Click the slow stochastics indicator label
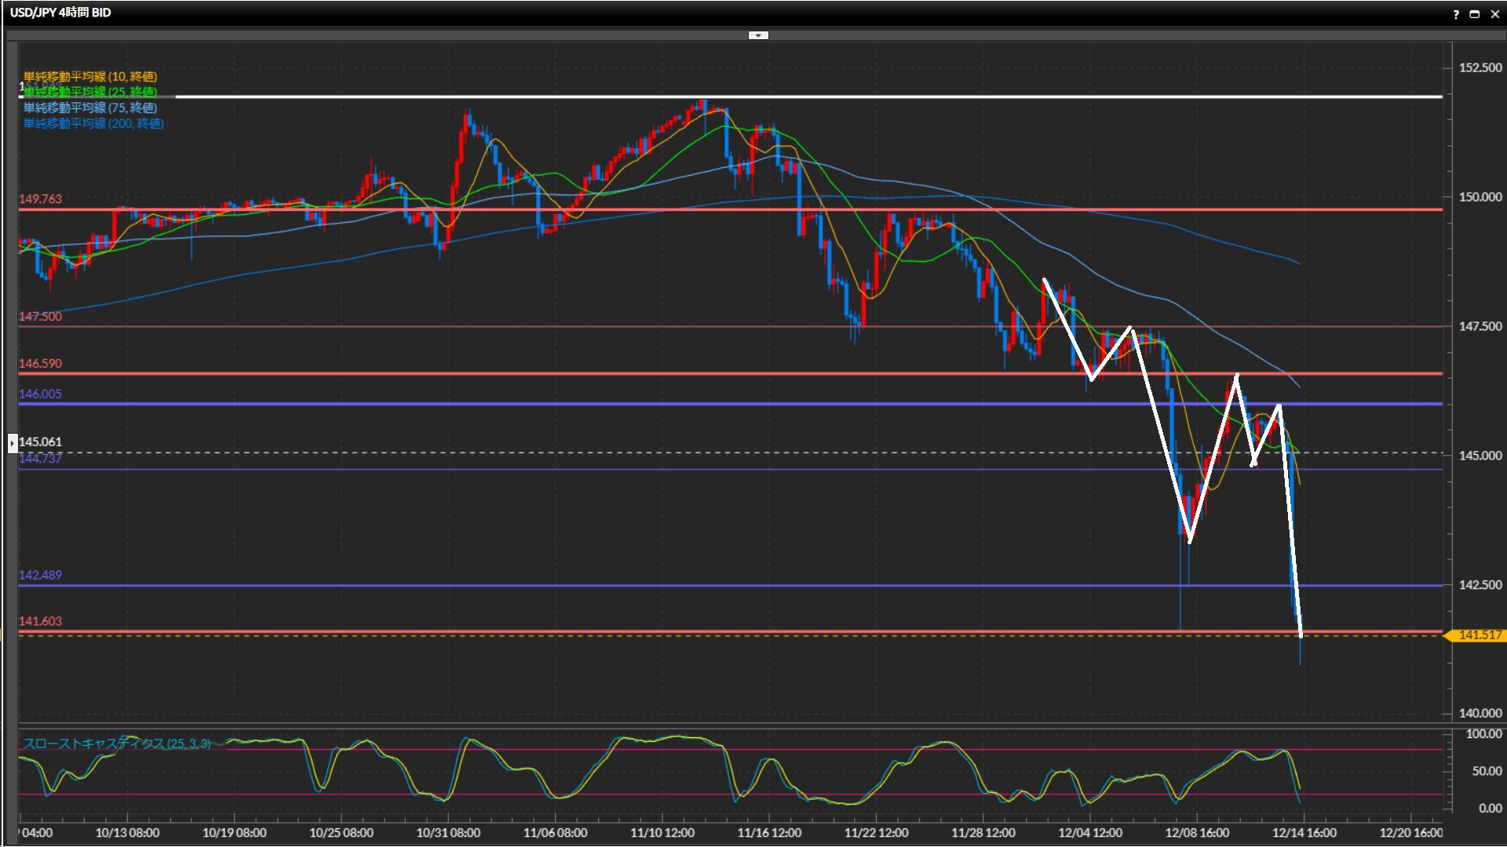 coord(116,743)
